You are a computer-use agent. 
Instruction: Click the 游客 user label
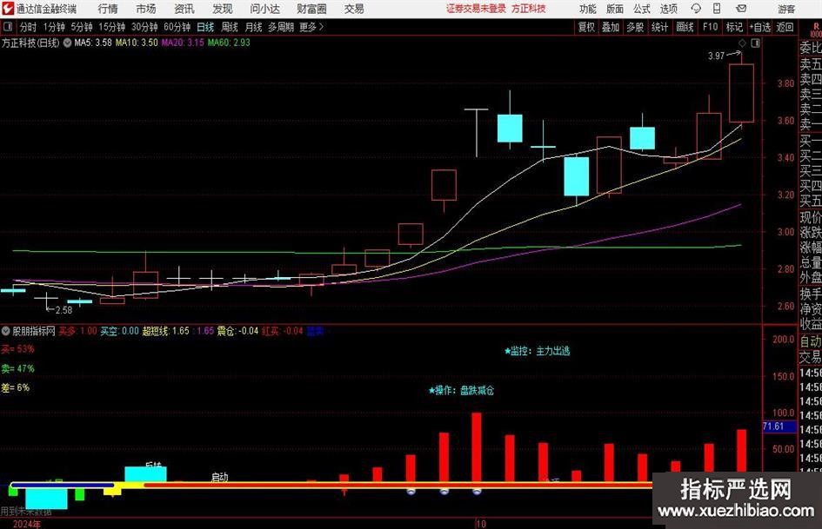click(x=785, y=9)
